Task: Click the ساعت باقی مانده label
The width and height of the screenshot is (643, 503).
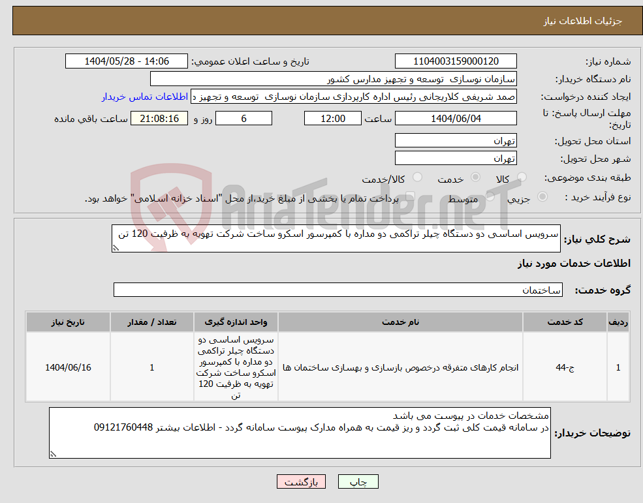Action: pyautogui.click(x=91, y=119)
